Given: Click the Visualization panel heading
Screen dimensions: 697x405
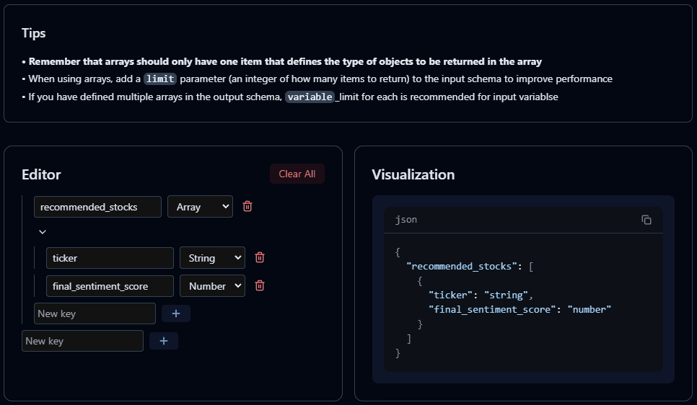Looking at the screenshot, I should coord(413,175).
